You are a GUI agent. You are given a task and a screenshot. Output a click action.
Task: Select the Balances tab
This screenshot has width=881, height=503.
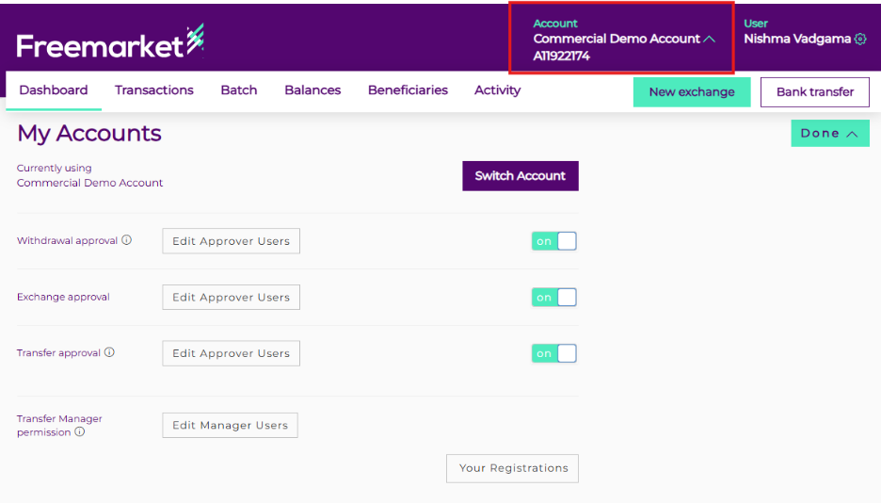(312, 90)
